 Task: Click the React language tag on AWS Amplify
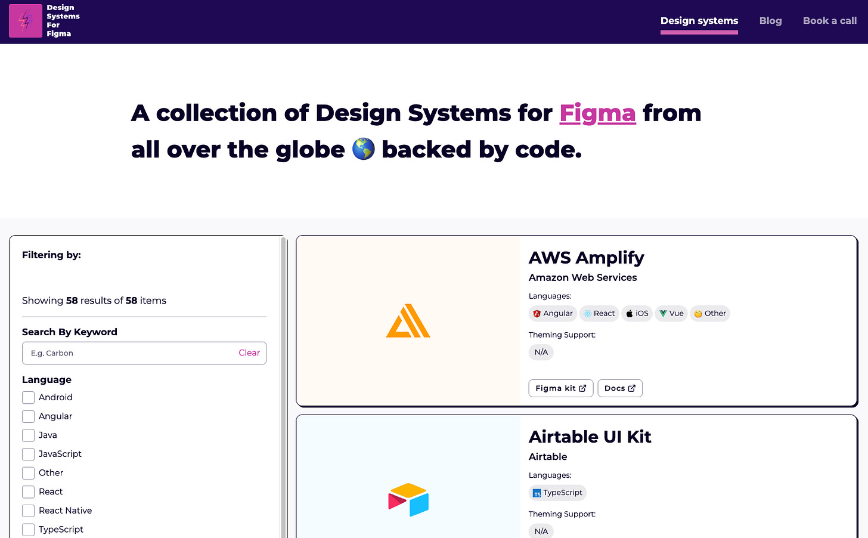tap(599, 314)
